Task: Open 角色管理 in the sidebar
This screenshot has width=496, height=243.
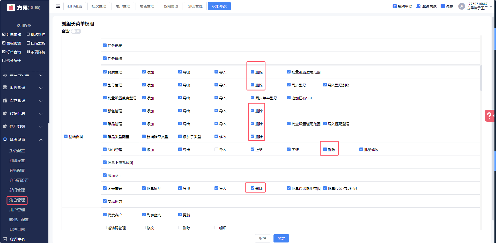Action: coord(17,200)
